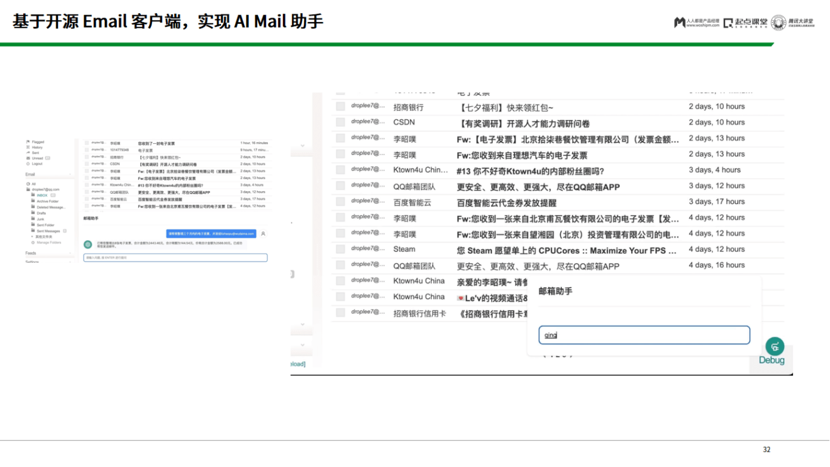The height and width of the screenshot is (467, 830).
Task: Click the Sent arrow icon in the sidebar
Action: [x=27, y=153]
